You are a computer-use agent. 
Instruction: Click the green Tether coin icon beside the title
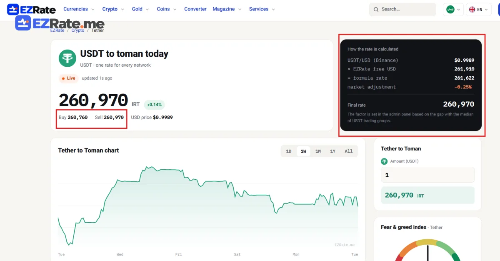tap(67, 58)
